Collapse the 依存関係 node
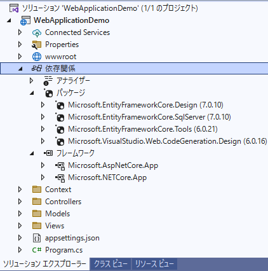 pyautogui.click(x=20, y=69)
